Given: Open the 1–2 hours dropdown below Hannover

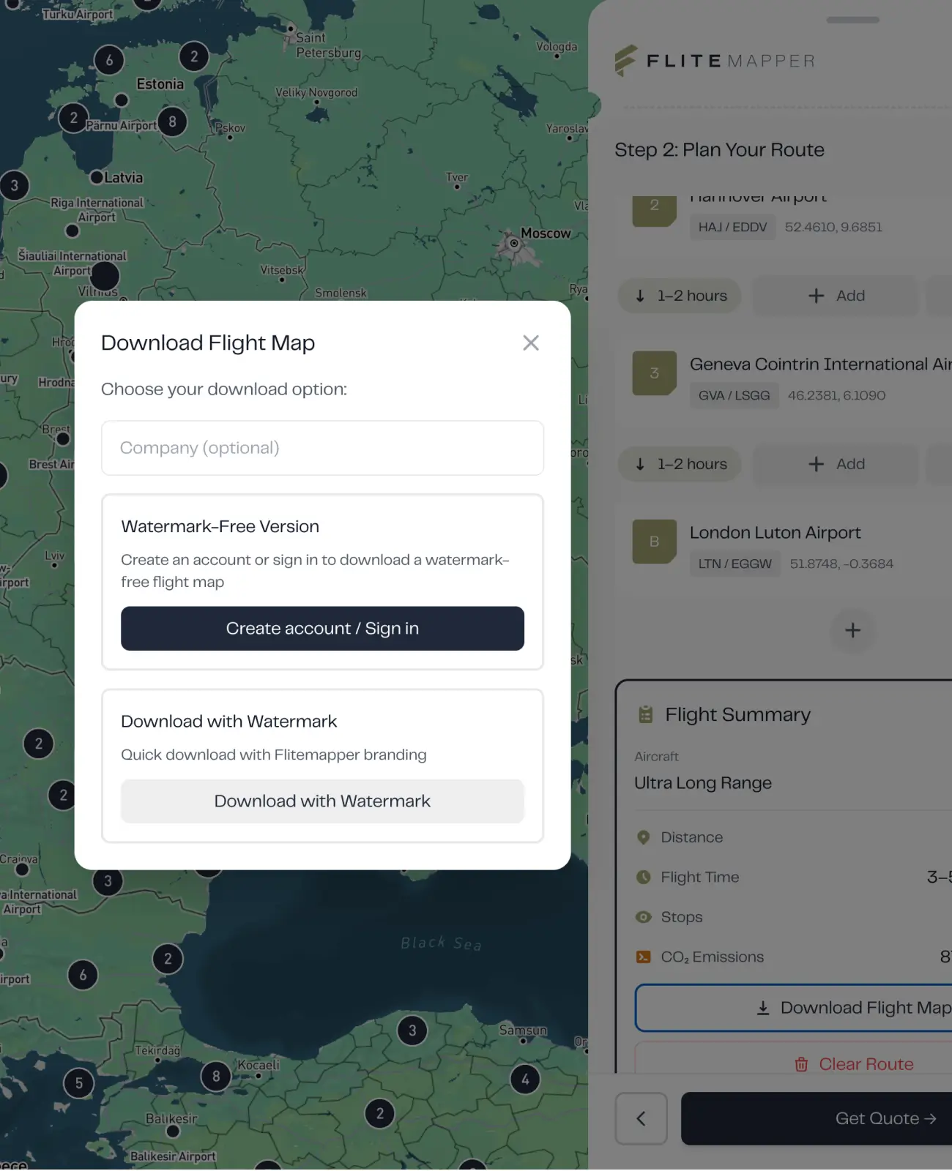Looking at the screenshot, I should [x=680, y=296].
